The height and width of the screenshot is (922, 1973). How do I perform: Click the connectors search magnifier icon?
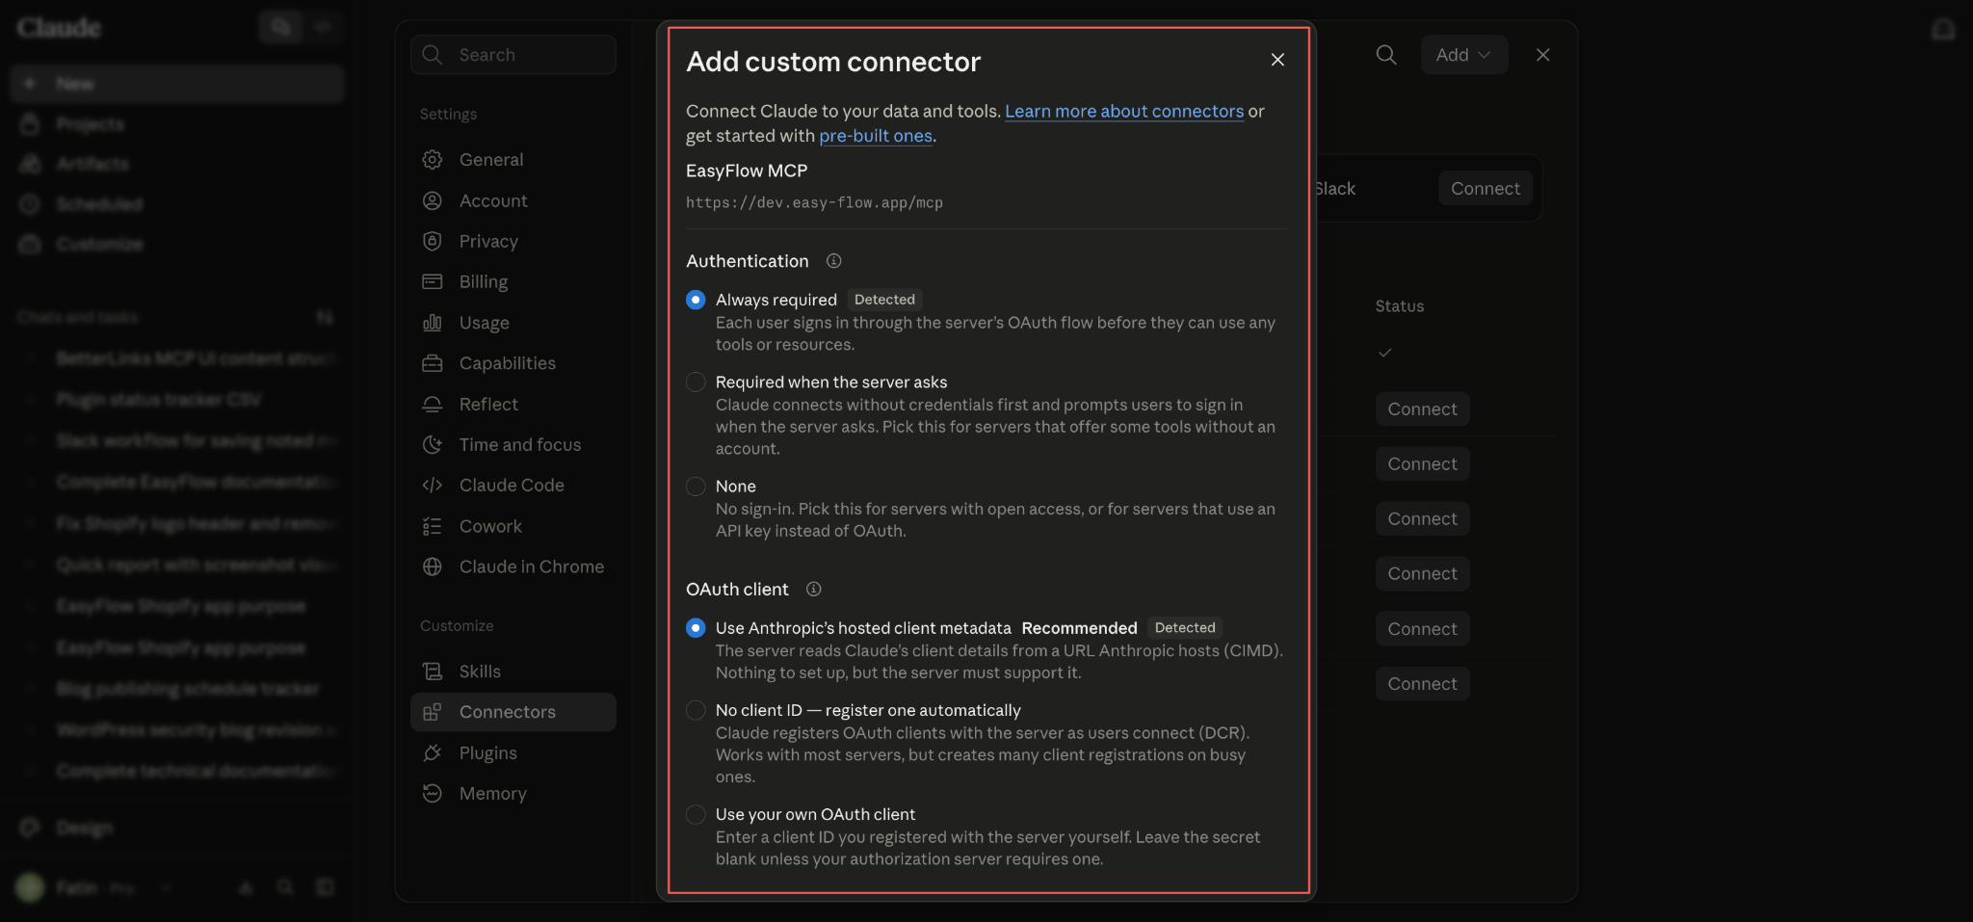(x=1386, y=55)
